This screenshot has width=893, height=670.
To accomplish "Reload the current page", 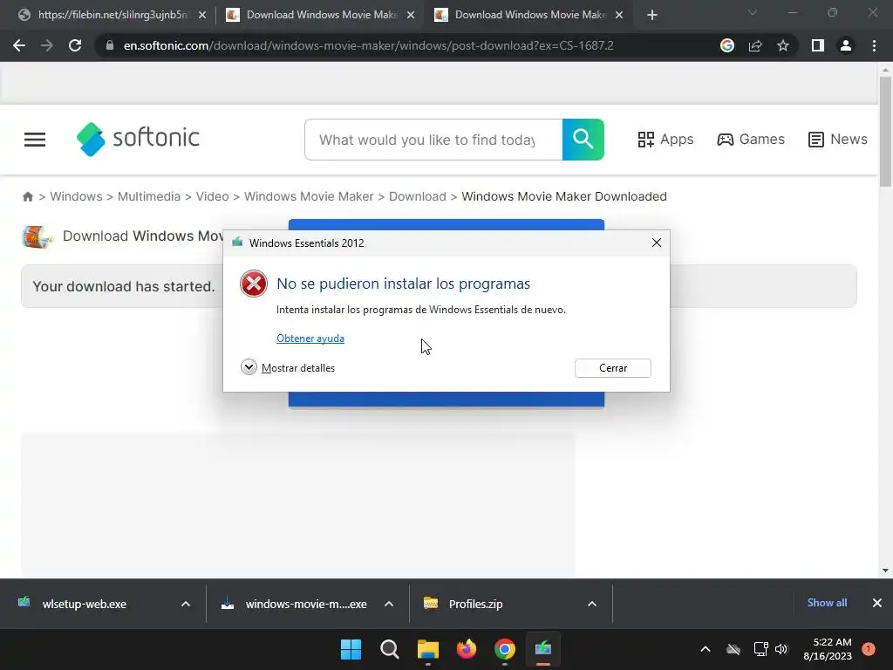I will [x=75, y=45].
